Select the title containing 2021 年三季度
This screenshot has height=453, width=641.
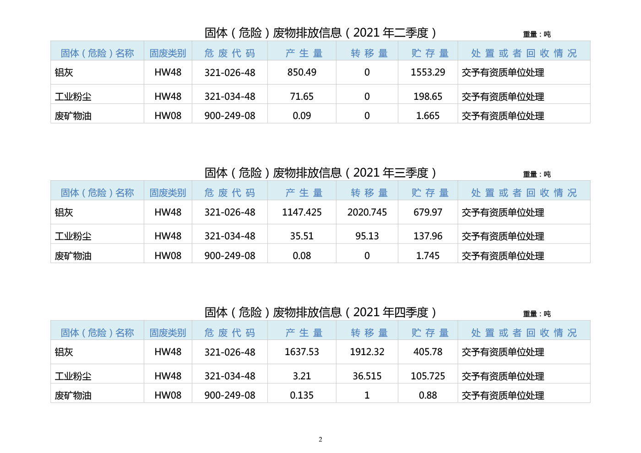coord(320,173)
